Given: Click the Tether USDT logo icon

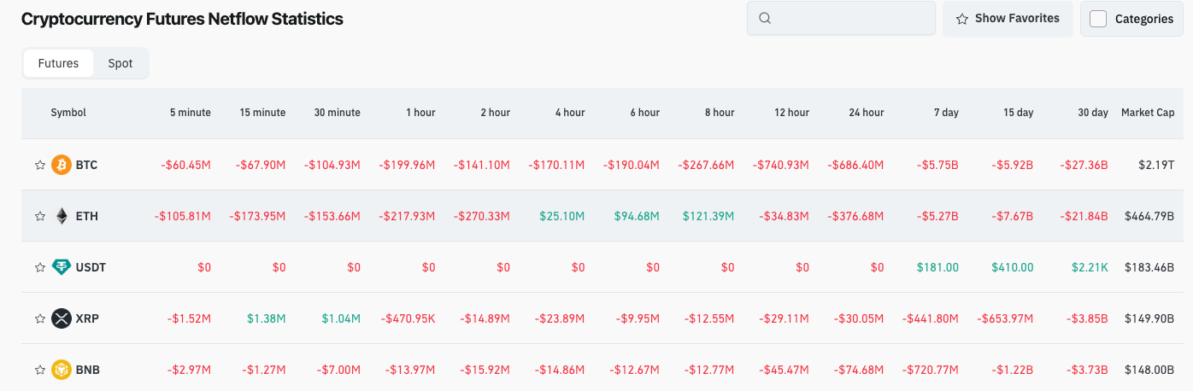Looking at the screenshot, I should coord(62,267).
